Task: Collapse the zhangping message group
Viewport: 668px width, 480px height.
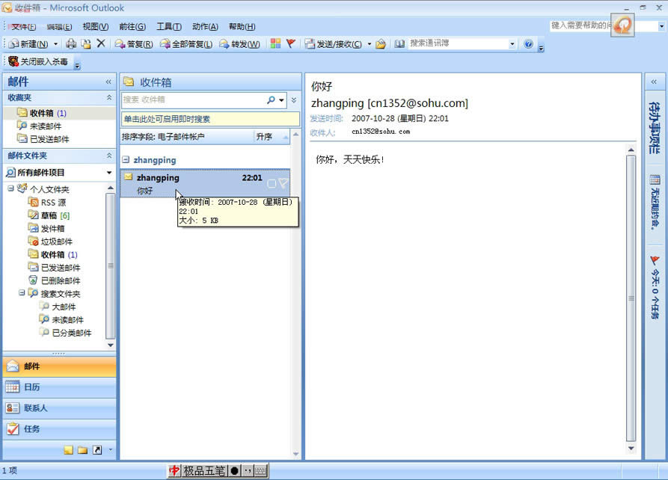Action: click(126, 160)
